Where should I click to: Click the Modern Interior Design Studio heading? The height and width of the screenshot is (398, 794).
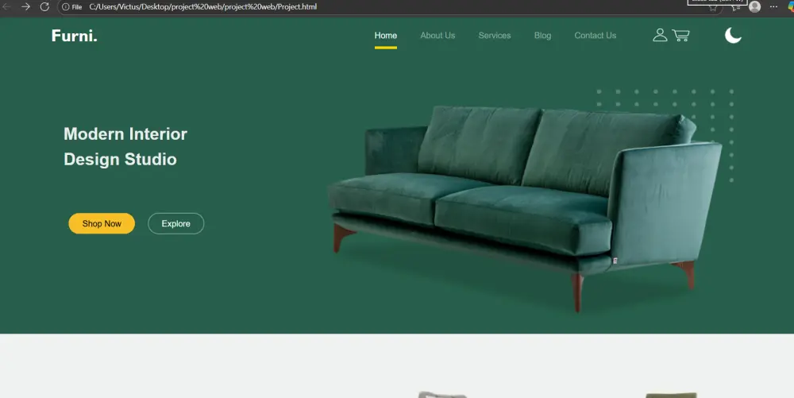[x=125, y=146]
